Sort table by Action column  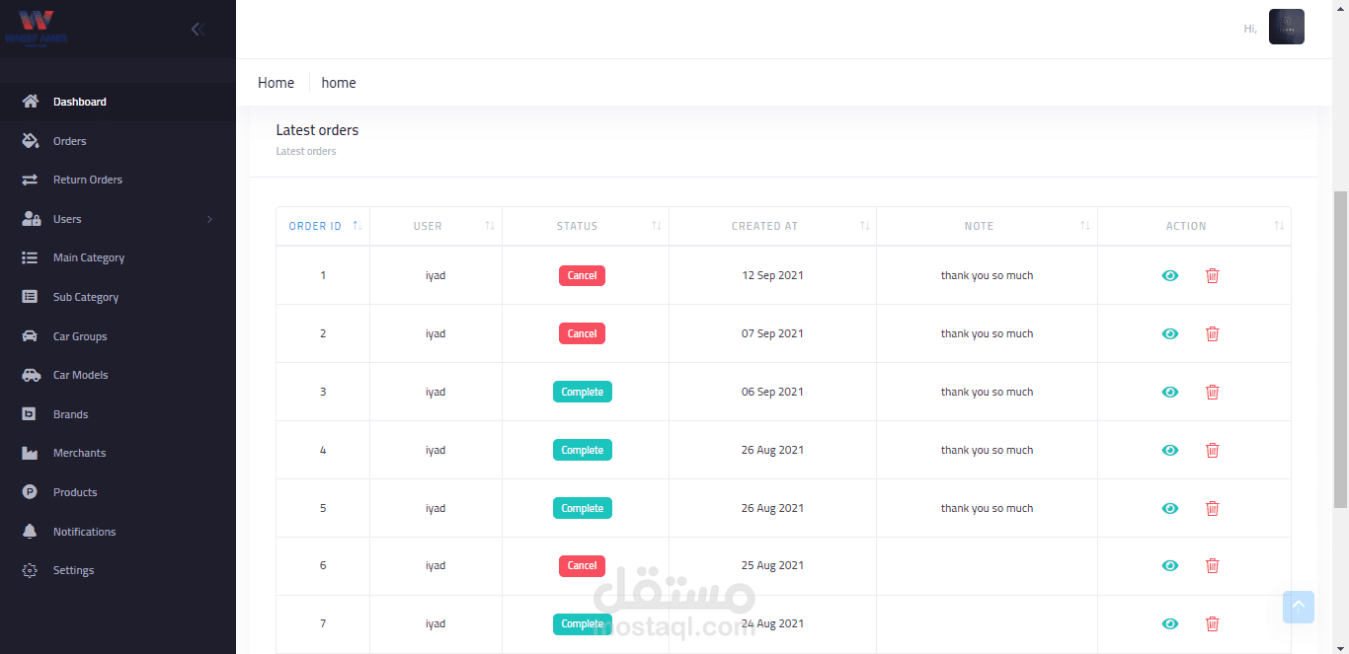pyautogui.click(x=1194, y=226)
